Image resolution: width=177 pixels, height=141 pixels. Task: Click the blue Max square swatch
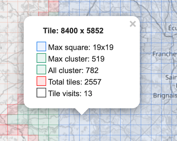click(x=41, y=46)
